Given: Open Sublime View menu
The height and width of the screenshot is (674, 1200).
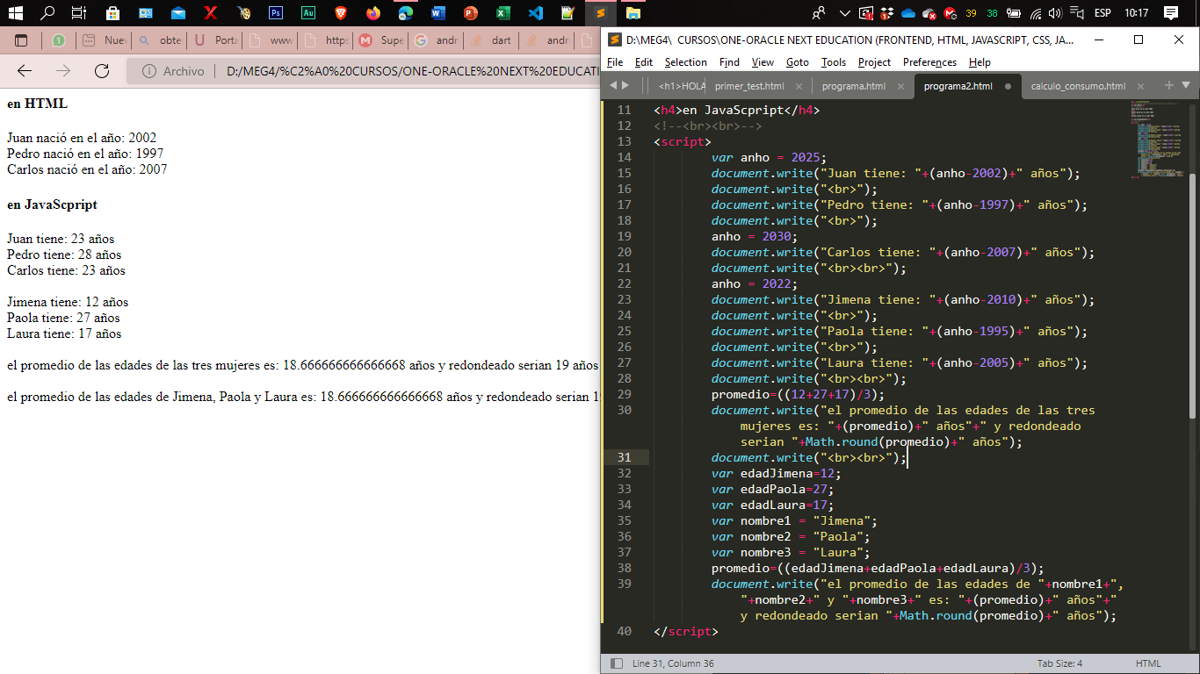Looking at the screenshot, I should click(x=763, y=62).
